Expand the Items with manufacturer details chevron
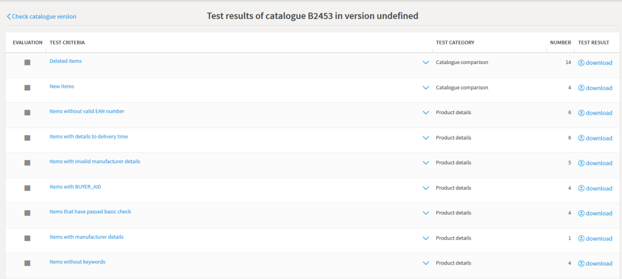The image size is (622, 279). [426, 238]
